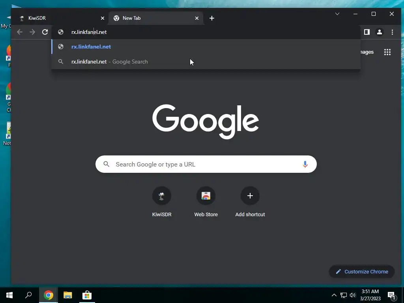This screenshot has width=404, height=303.
Task: Click the Google search box
Action: pos(206,164)
